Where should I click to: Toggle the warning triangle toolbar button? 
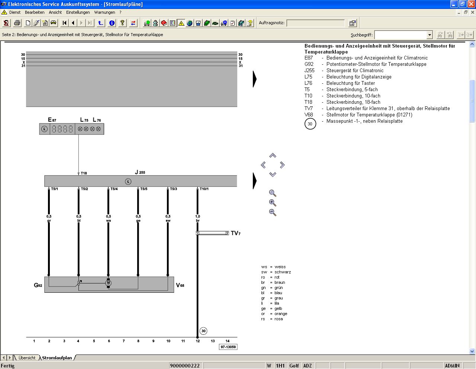pos(181,23)
